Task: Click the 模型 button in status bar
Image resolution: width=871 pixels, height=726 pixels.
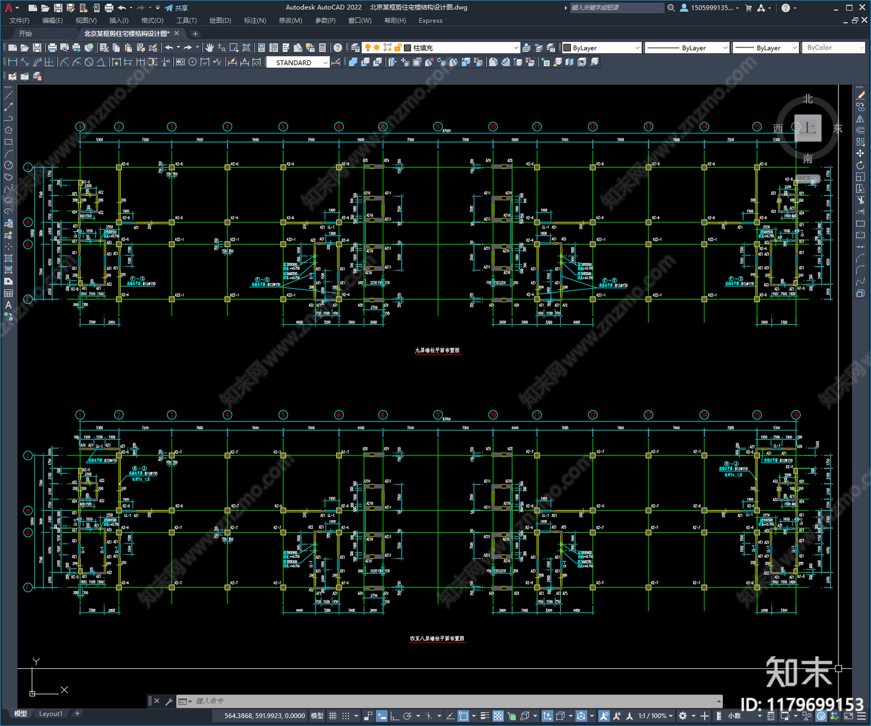Action: click(x=317, y=716)
